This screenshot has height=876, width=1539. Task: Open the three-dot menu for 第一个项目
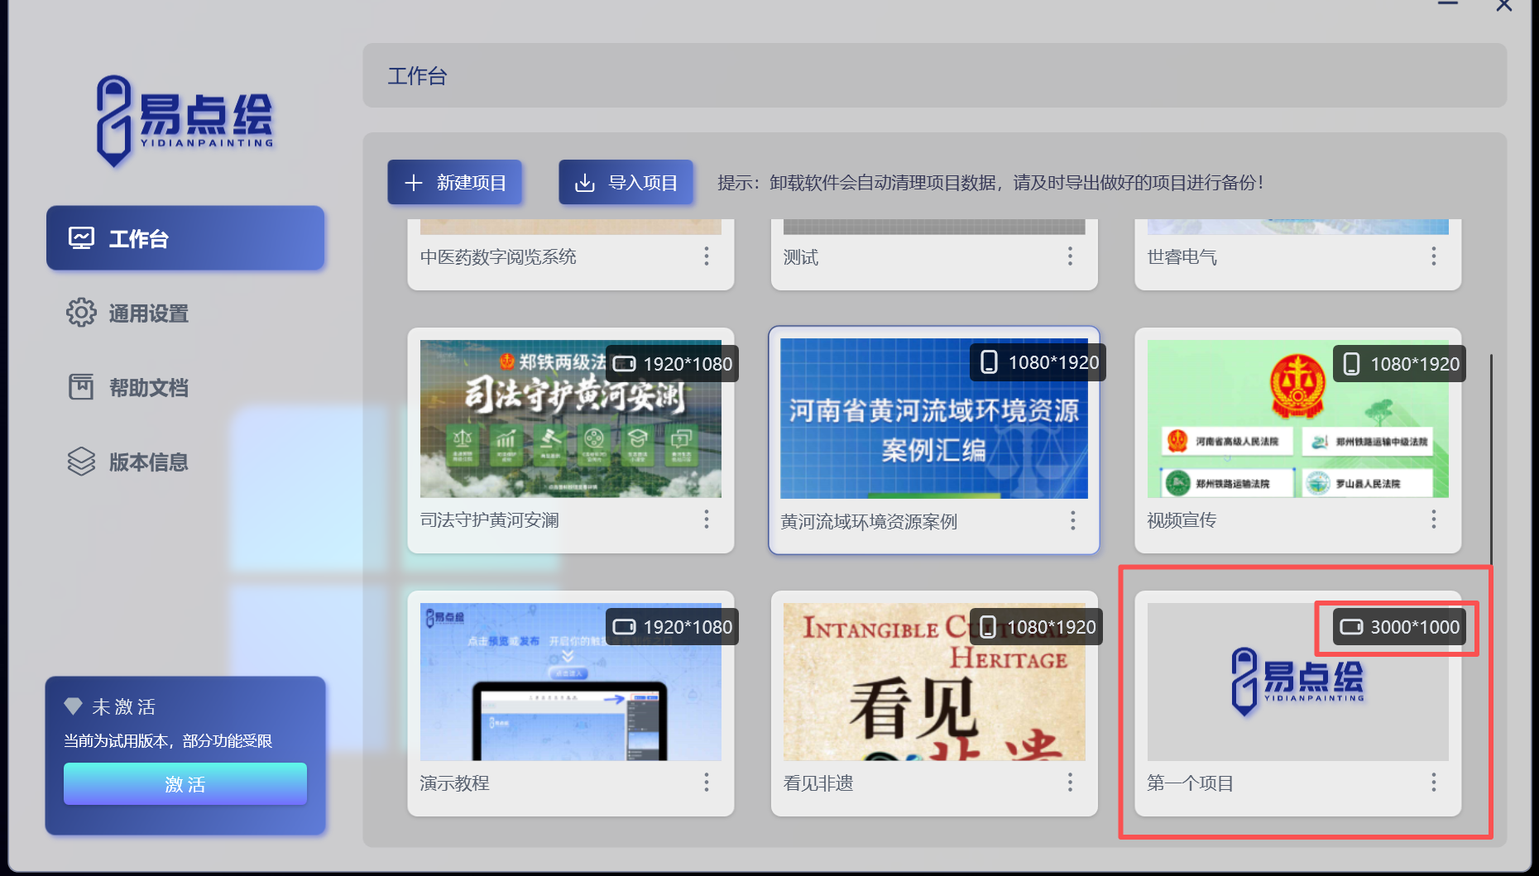pyautogui.click(x=1434, y=783)
